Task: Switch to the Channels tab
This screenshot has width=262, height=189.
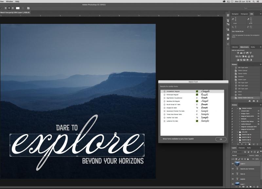Action: click(x=242, y=148)
